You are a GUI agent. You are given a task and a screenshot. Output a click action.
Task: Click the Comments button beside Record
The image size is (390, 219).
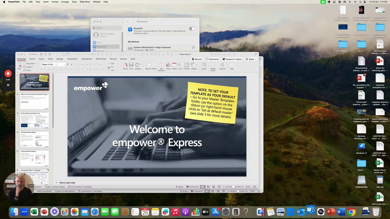[x=212, y=59]
